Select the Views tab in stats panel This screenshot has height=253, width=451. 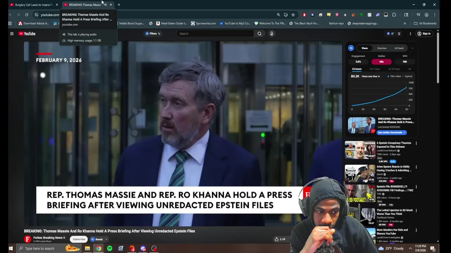coord(365,48)
